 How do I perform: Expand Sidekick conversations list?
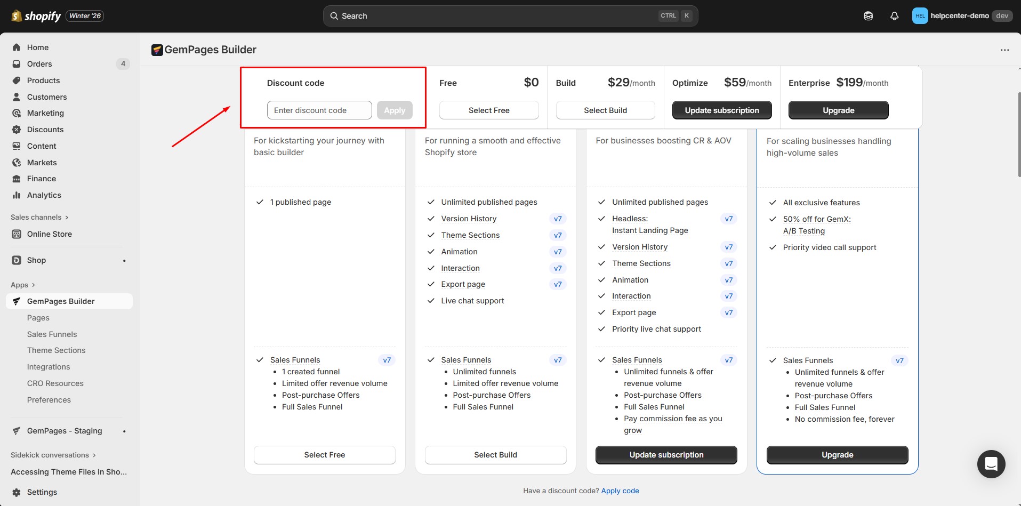tap(53, 455)
